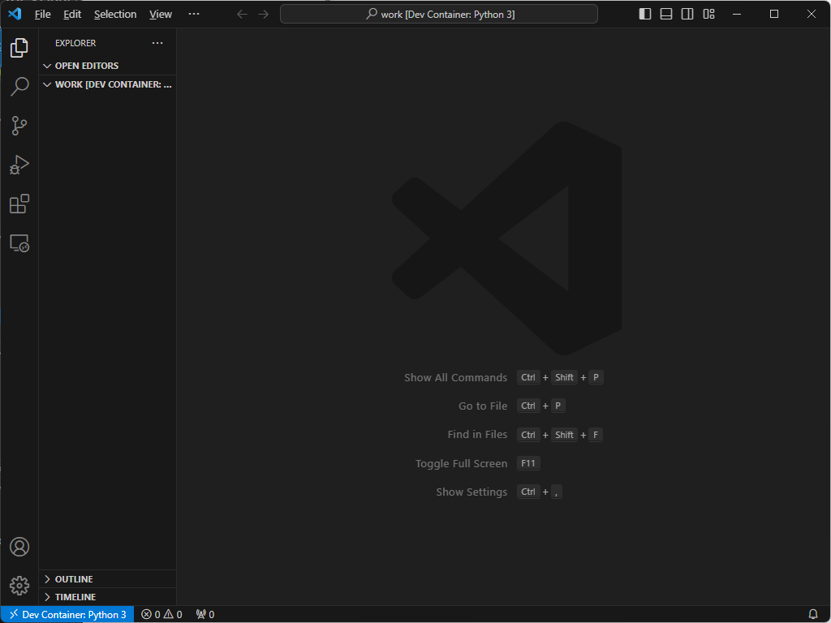
Task: Open the notifications bell in status bar
Action: pyautogui.click(x=813, y=614)
